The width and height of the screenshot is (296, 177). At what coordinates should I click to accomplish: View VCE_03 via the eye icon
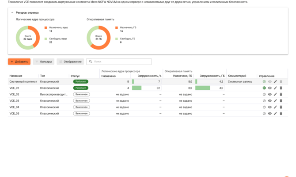[x=270, y=101]
